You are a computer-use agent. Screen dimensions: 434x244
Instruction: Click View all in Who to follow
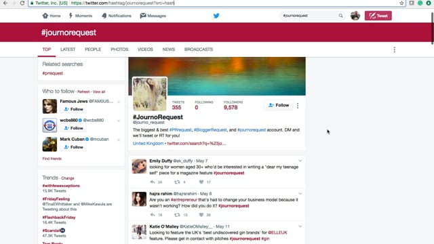coord(99,92)
